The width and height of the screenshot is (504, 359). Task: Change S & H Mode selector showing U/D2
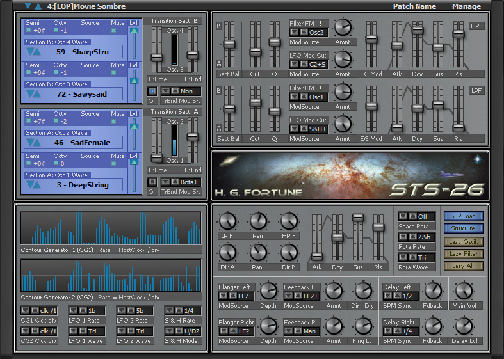click(183, 331)
